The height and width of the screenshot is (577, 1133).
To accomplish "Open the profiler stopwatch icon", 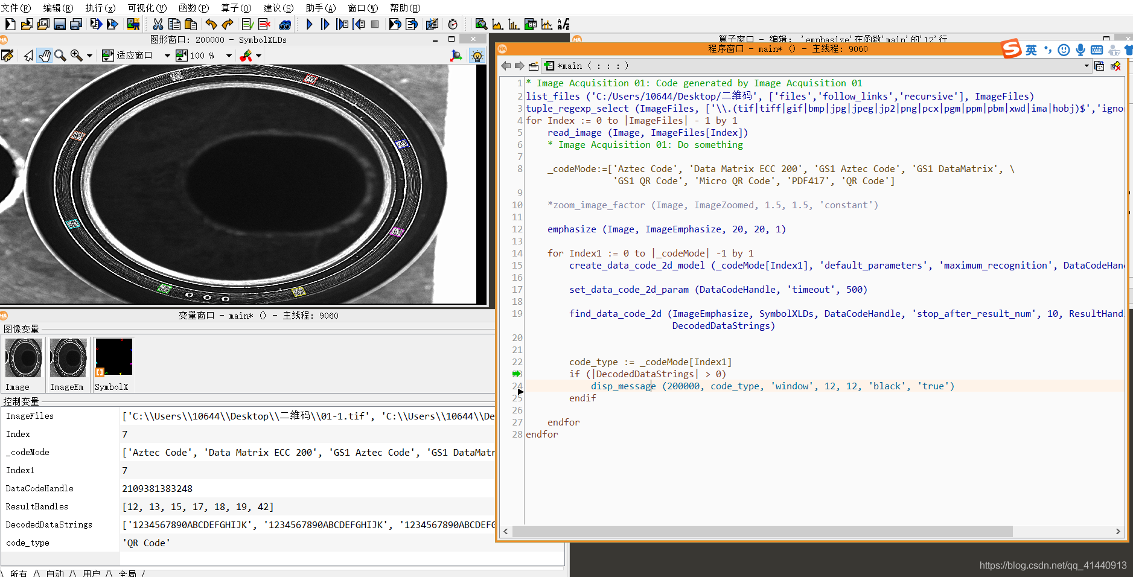I will [453, 24].
